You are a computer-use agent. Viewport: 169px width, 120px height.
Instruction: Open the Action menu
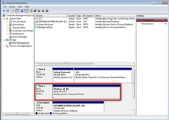12,7
